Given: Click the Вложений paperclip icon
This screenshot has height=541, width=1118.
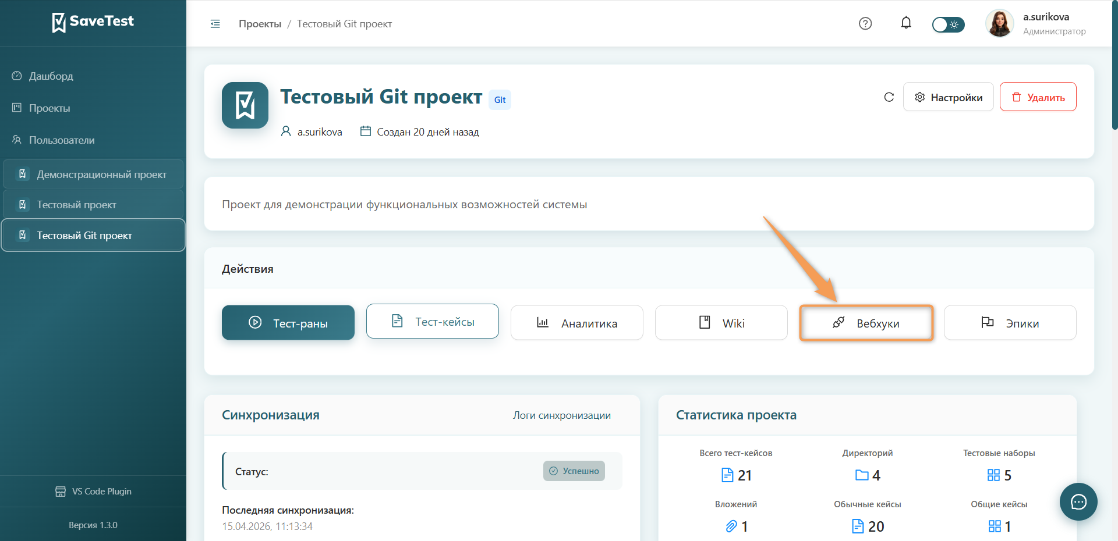Looking at the screenshot, I should tap(731, 526).
